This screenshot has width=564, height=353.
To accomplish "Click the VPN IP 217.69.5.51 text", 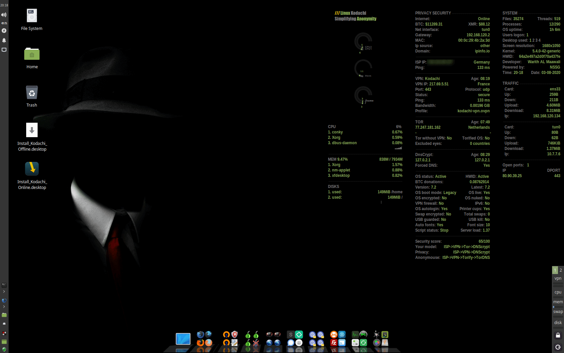I will (432, 84).
